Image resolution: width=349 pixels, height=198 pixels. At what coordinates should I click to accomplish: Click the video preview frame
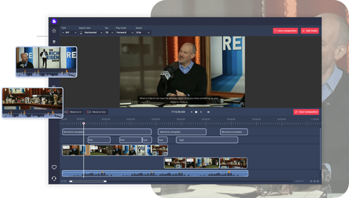coord(182,72)
